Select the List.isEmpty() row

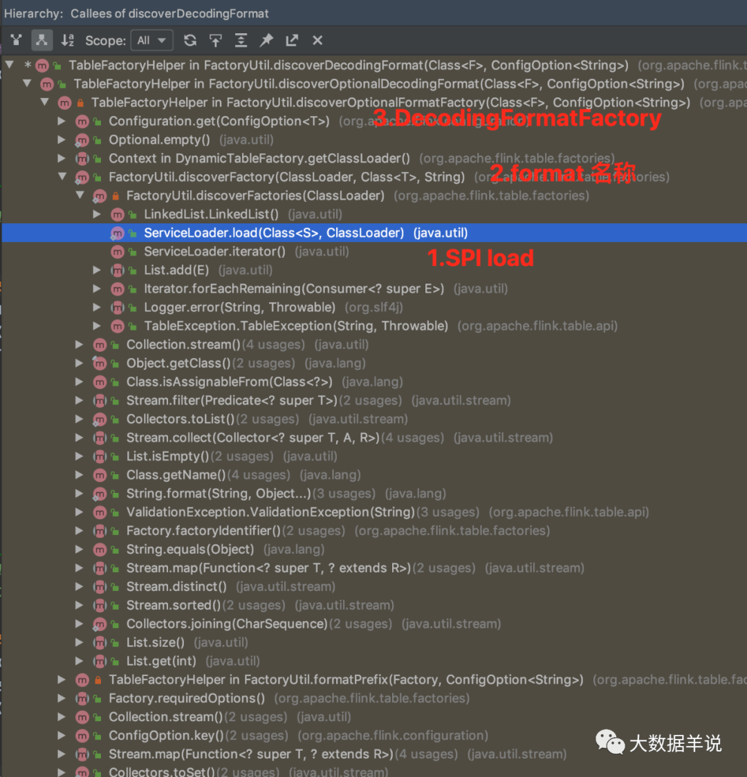click(x=374, y=456)
